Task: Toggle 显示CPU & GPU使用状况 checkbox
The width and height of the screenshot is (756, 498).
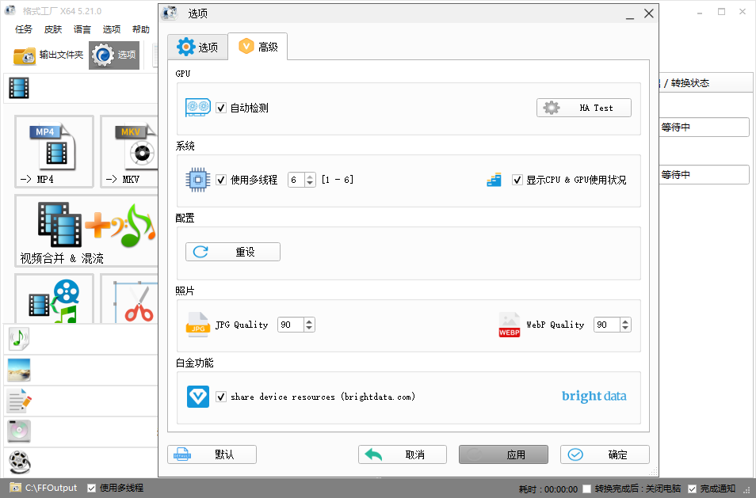Action: (517, 180)
